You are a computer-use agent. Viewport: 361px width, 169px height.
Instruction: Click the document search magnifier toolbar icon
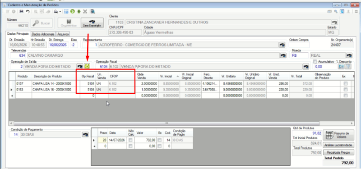[93, 11]
